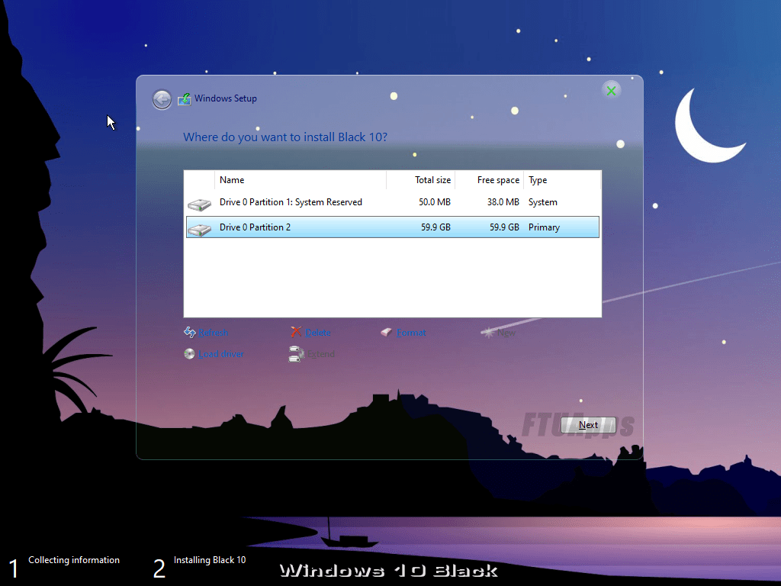Click the Partition 2 free space 59.9 GB
Image resolution: width=781 pixels, height=586 pixels.
coord(504,227)
